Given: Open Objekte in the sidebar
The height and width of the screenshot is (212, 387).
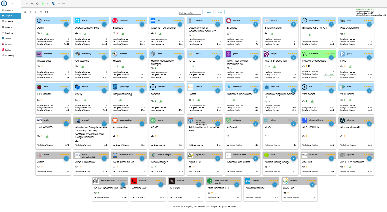Looking at the screenshot, I should coord(11,27).
